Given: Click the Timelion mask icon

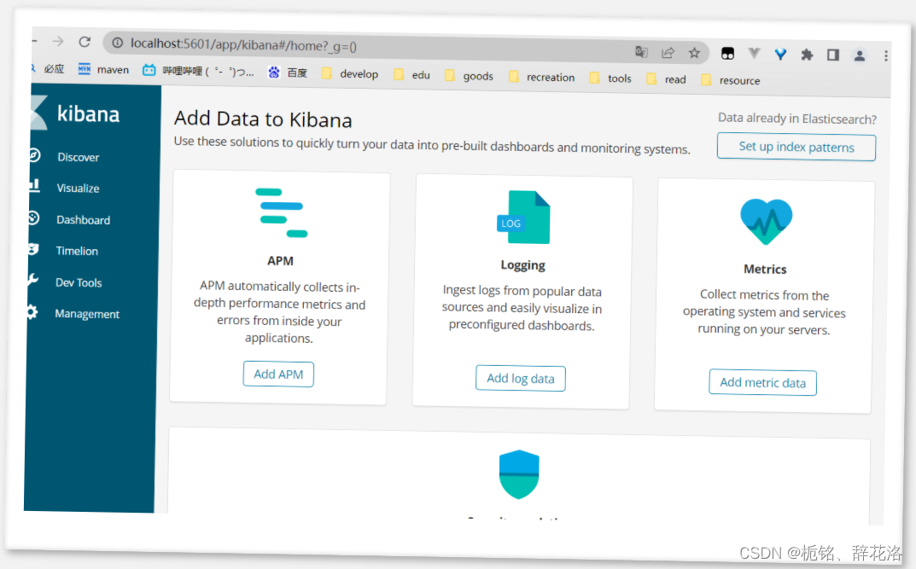Looking at the screenshot, I should tap(32, 249).
